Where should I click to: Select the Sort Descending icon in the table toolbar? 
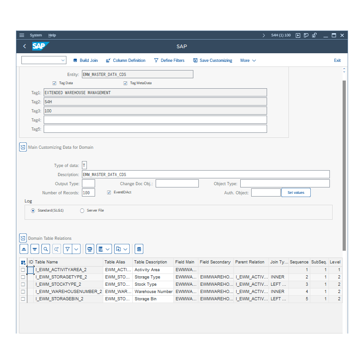[x=35, y=249]
